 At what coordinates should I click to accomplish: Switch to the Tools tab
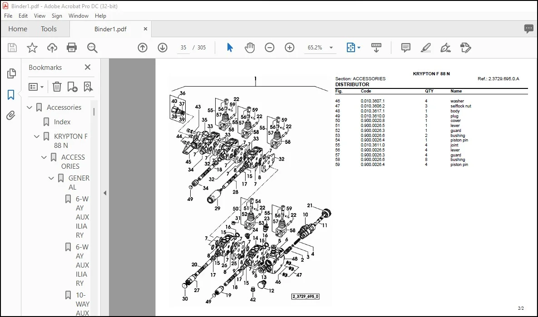point(49,29)
